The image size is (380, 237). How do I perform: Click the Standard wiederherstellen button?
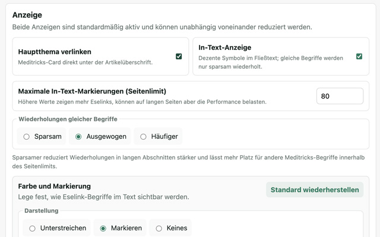pyautogui.click(x=315, y=190)
